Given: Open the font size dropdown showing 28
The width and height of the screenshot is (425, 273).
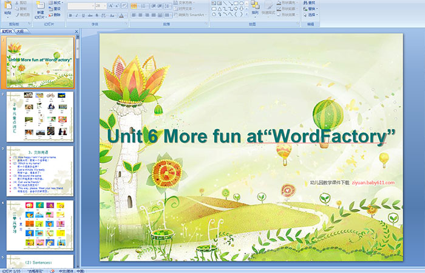Looking at the screenshot, I should click(101, 5).
